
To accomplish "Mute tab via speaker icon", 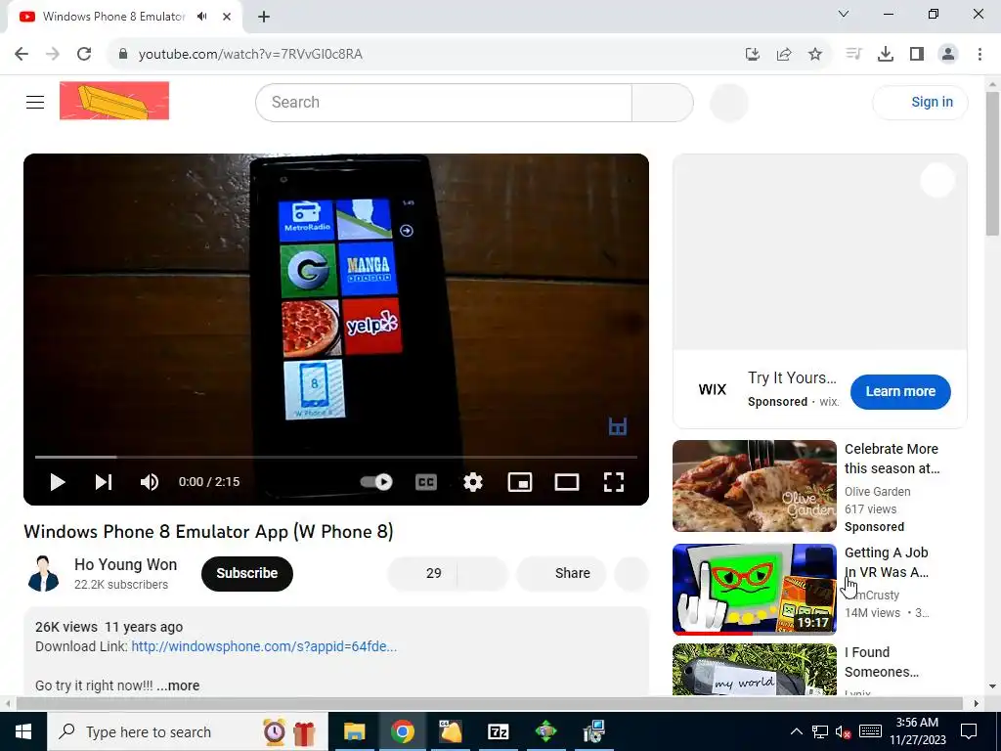I will tap(202, 17).
